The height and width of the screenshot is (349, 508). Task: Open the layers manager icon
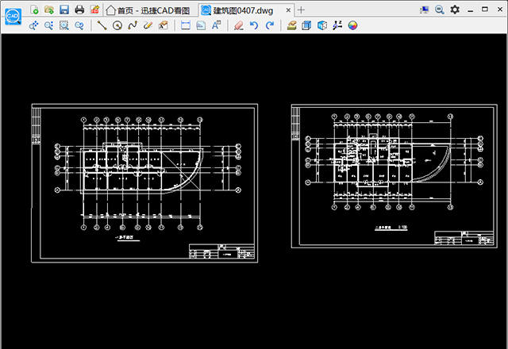(x=291, y=25)
